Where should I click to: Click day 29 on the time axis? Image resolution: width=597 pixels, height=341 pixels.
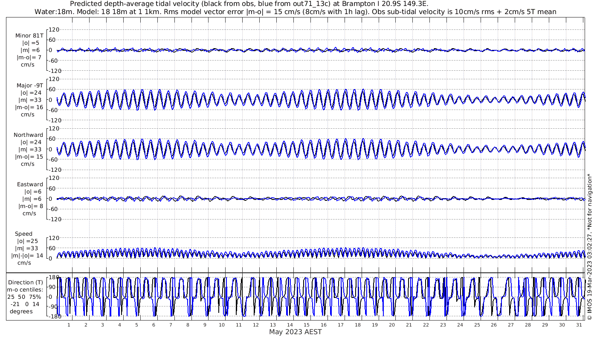coord(545,324)
